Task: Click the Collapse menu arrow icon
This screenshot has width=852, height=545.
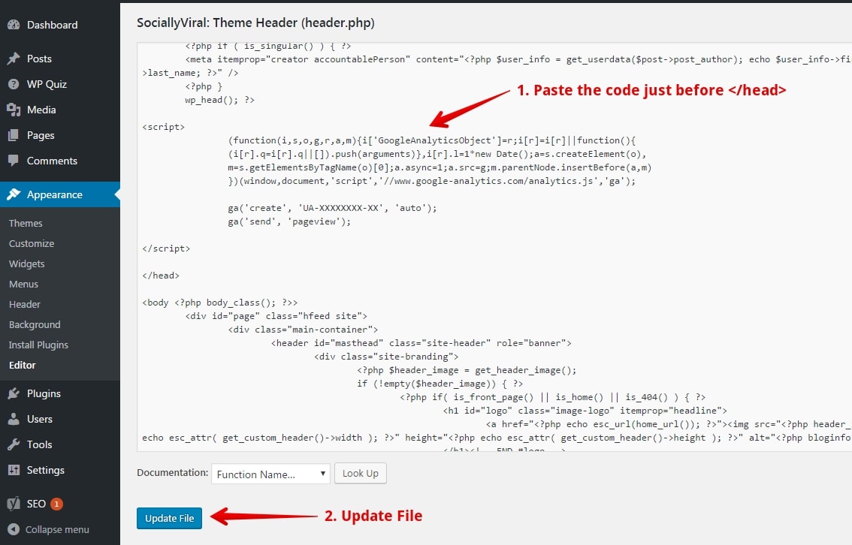Action: [x=14, y=529]
